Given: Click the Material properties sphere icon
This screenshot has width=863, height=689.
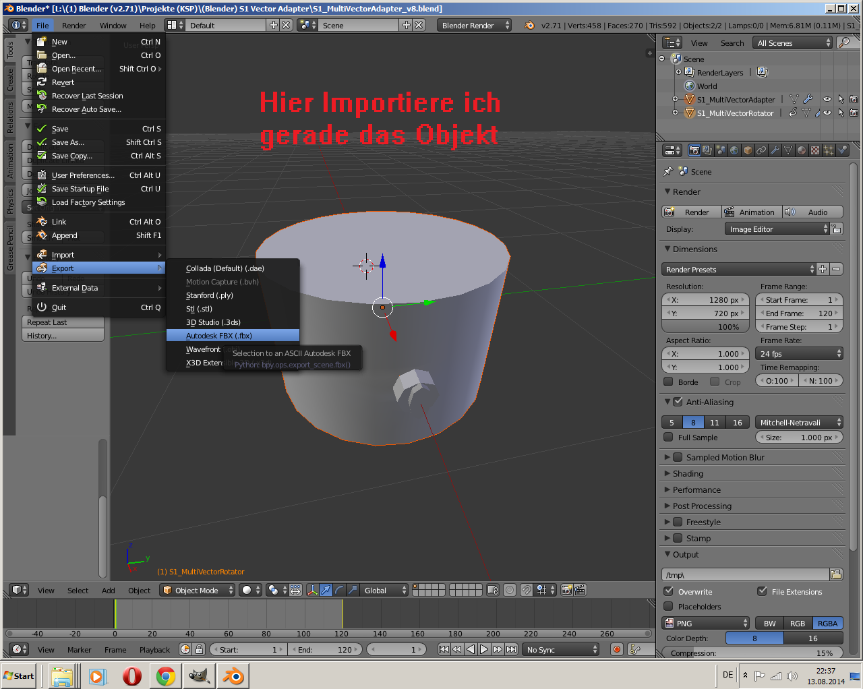Looking at the screenshot, I should [x=802, y=150].
